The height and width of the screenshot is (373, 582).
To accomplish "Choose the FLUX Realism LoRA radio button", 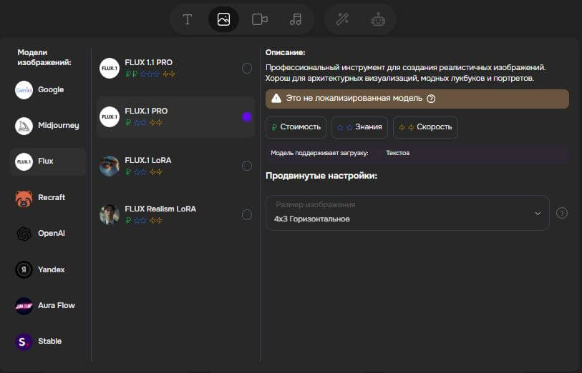I will (247, 214).
